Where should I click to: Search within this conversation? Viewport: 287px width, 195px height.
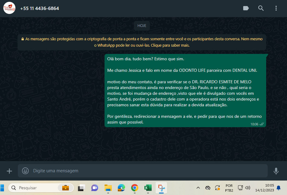(261, 8)
